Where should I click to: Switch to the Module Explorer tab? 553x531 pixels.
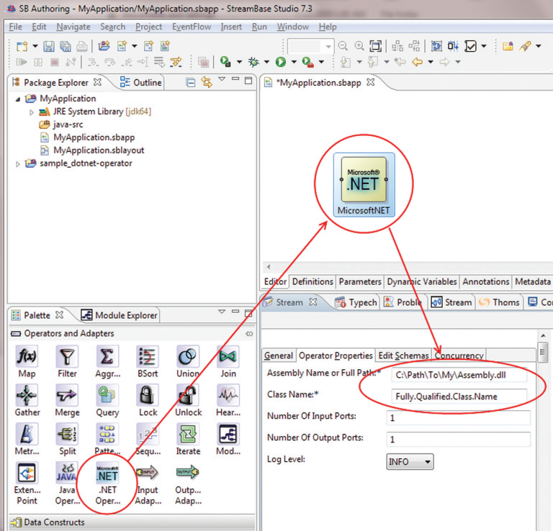click(x=119, y=315)
